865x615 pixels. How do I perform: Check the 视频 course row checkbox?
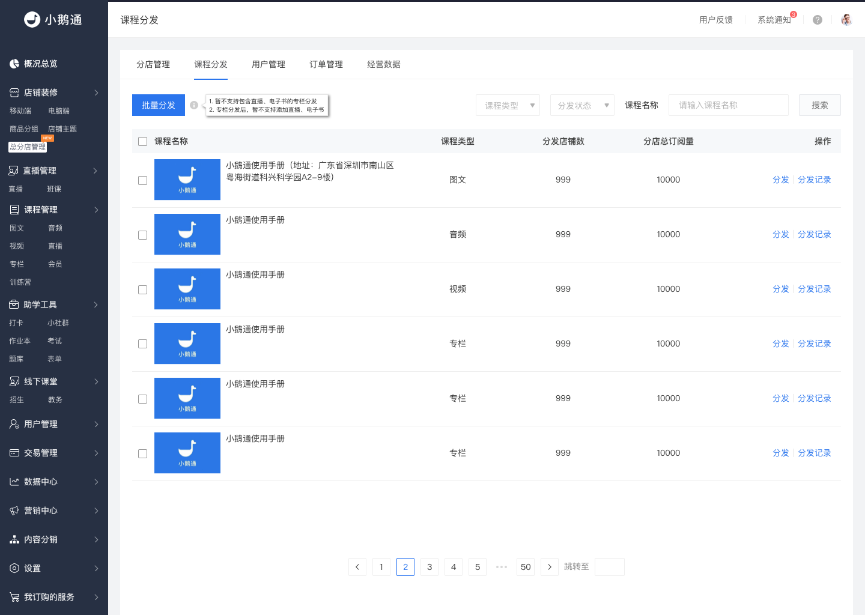pyautogui.click(x=142, y=289)
